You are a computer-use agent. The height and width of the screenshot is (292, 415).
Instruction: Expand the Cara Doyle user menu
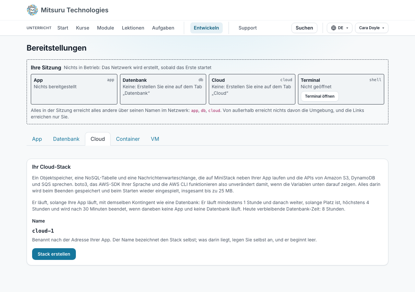coord(372,28)
